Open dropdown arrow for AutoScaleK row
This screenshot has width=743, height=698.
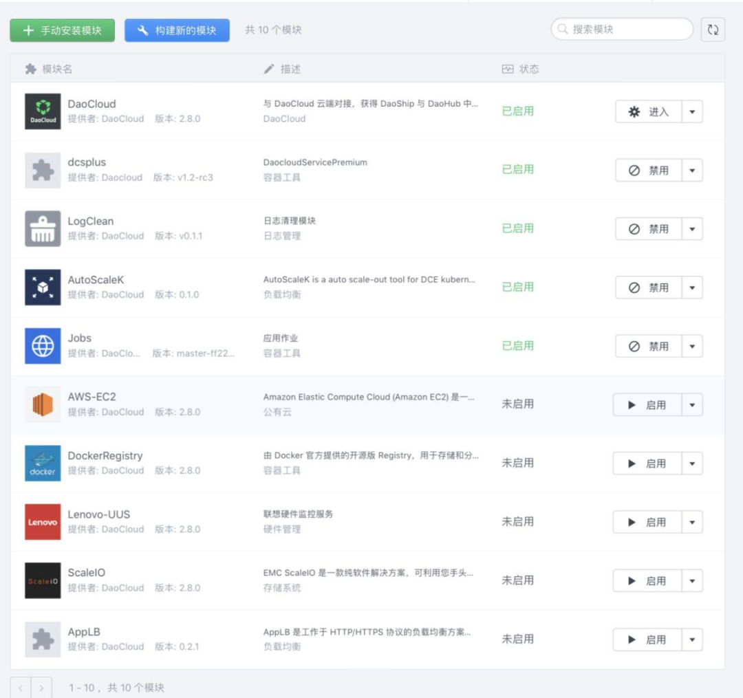tap(692, 288)
